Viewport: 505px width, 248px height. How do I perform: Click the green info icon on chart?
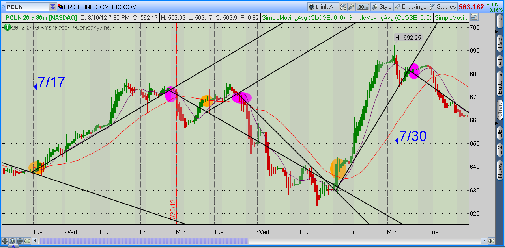pyautogui.click(x=7, y=27)
